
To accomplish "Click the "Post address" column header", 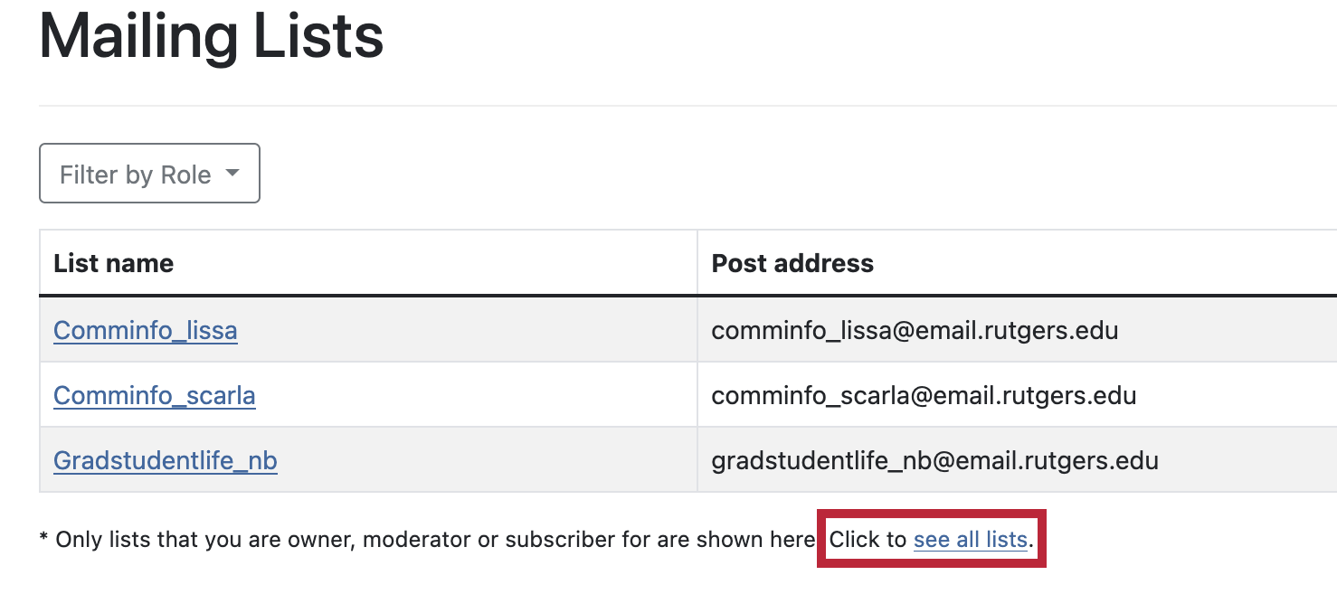I will click(x=792, y=263).
